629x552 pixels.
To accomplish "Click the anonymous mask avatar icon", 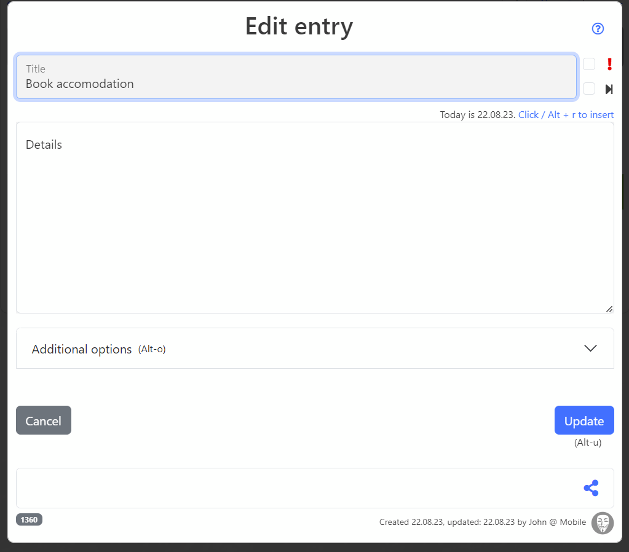I will pyautogui.click(x=602, y=522).
